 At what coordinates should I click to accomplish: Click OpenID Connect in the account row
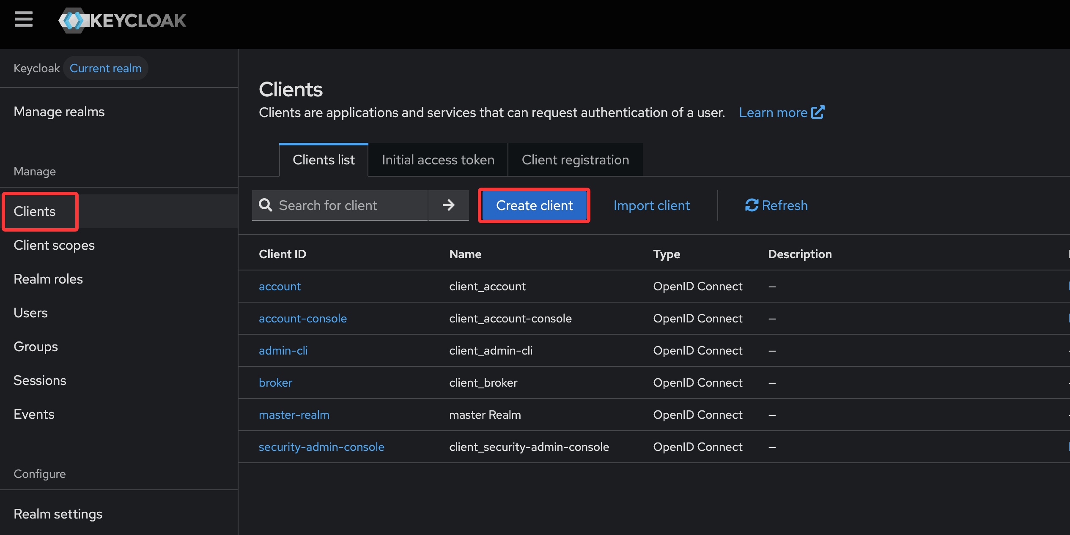coord(697,286)
